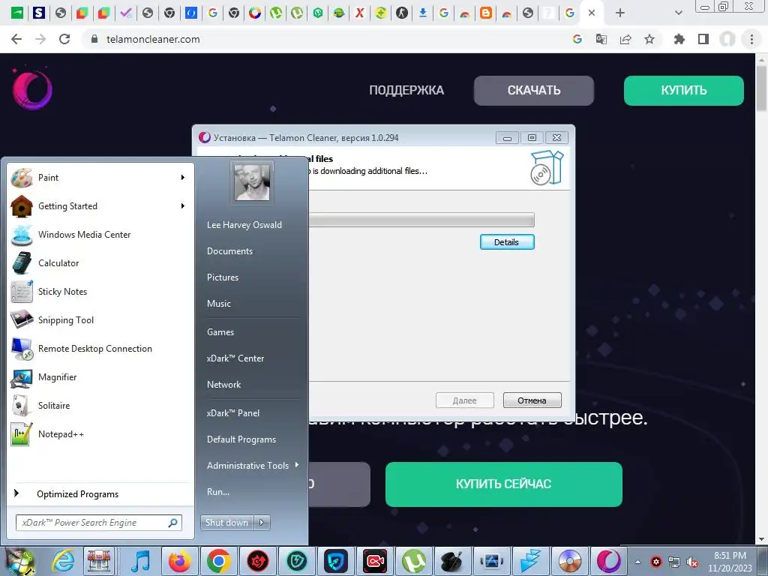
Task: Open Firefox from the taskbar
Action: click(180, 561)
